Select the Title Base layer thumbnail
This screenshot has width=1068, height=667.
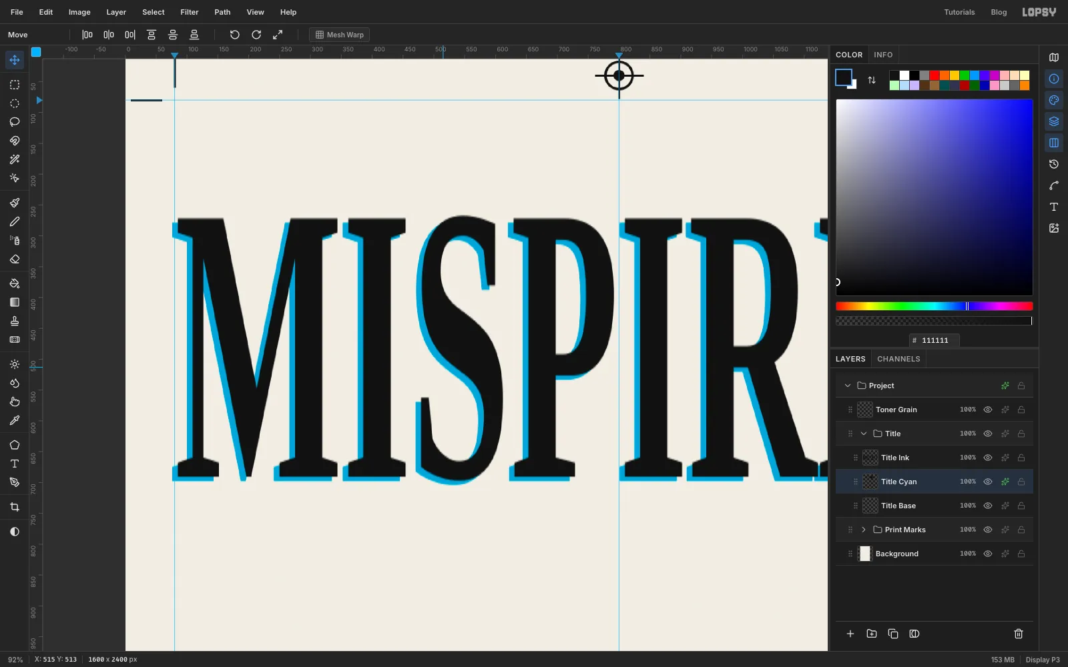[x=870, y=506]
